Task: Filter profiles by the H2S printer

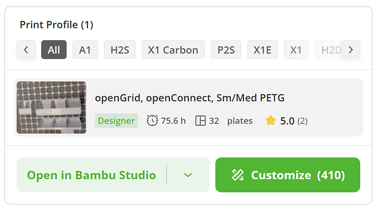Action: [x=120, y=49]
